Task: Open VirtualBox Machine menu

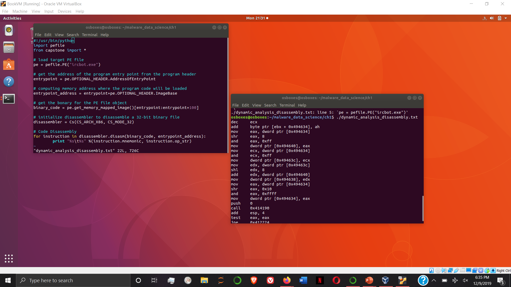Action: click(x=20, y=11)
